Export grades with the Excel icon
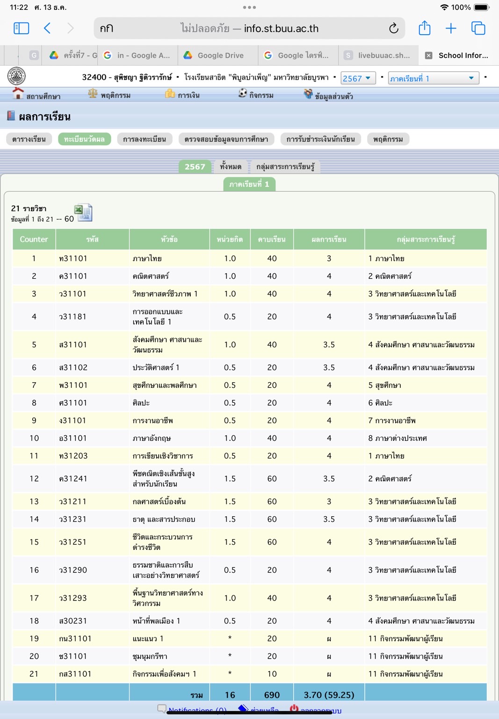Screen dimensions: 499x719 [83, 213]
